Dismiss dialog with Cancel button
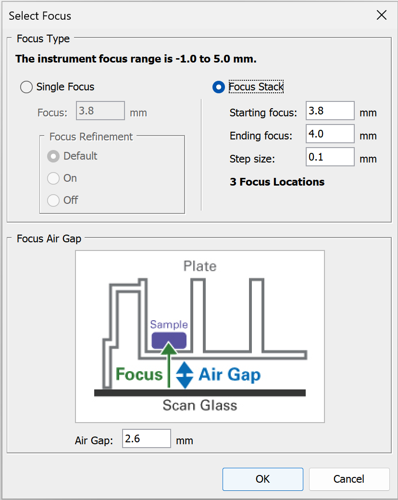The width and height of the screenshot is (398, 500). (x=349, y=479)
